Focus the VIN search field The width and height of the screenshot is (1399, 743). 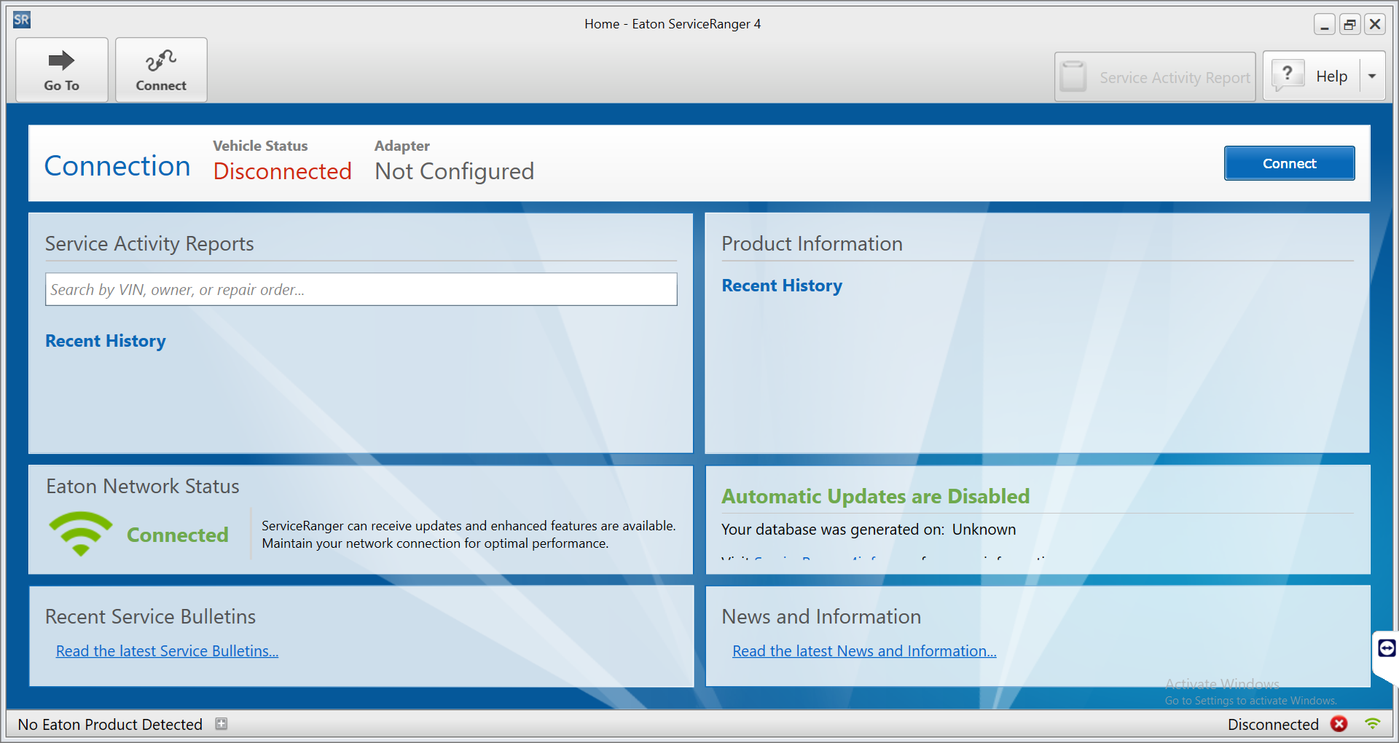coord(361,289)
